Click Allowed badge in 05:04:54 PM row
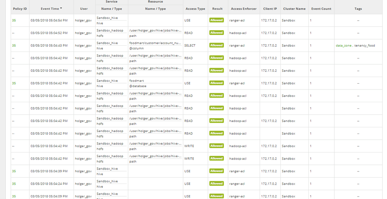The width and height of the screenshot is (387, 199). click(x=217, y=20)
